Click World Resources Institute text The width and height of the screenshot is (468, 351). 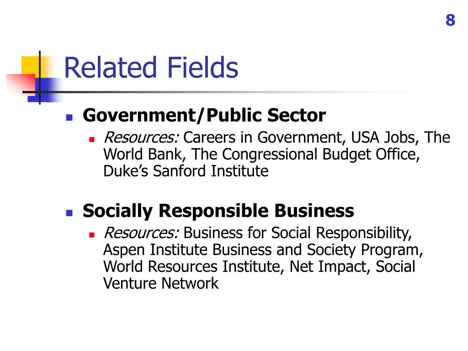[x=193, y=266]
